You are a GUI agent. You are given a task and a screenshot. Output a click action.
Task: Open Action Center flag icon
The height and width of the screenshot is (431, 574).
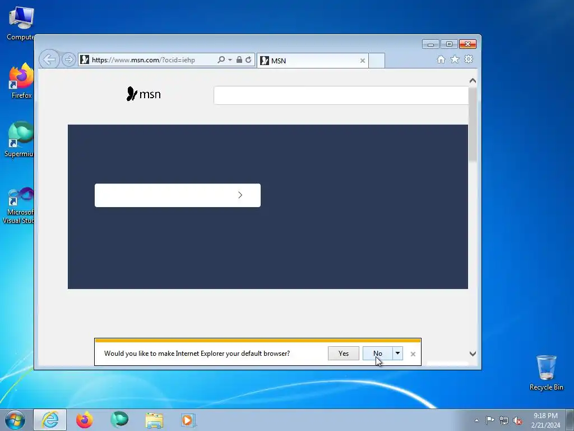click(490, 420)
